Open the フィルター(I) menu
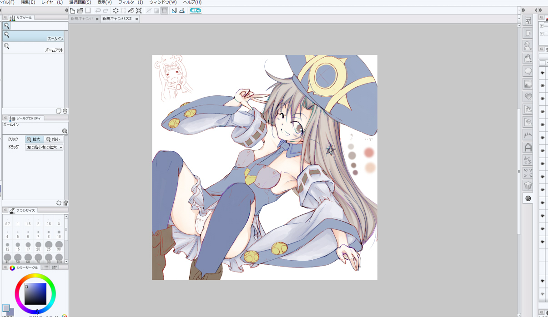548x317 pixels. [x=131, y=2]
